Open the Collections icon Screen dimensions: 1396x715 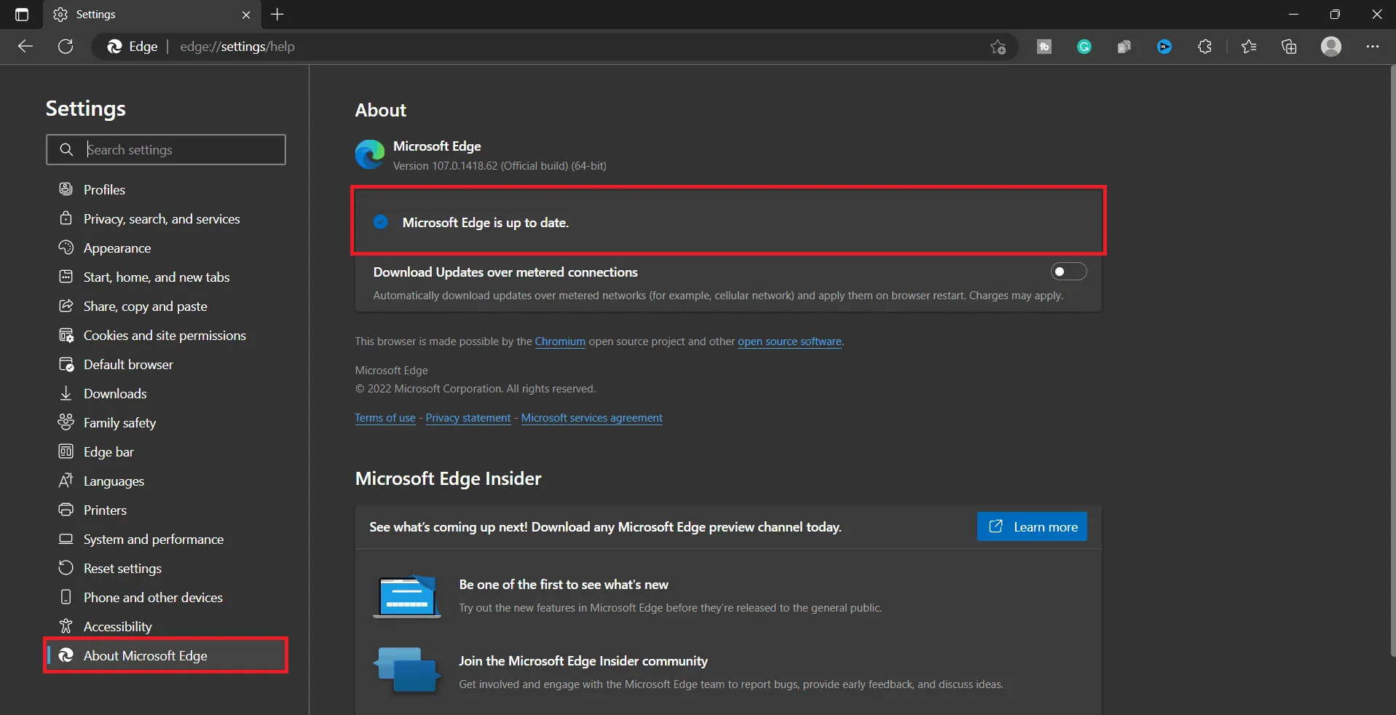pos(1289,47)
